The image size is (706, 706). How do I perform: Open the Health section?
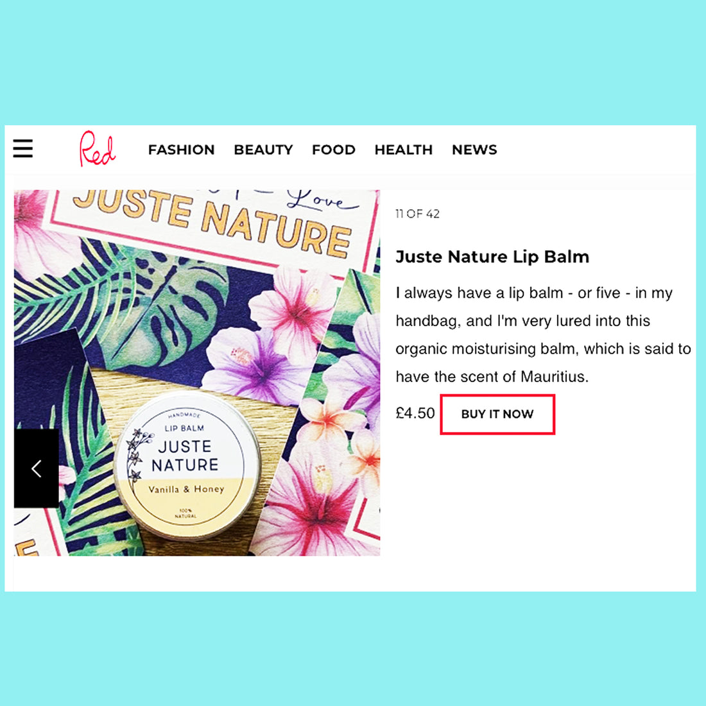point(404,150)
